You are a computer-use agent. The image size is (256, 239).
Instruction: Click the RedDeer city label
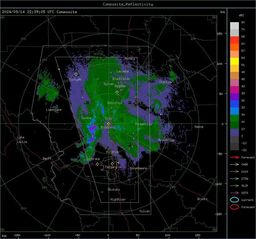click(121, 86)
